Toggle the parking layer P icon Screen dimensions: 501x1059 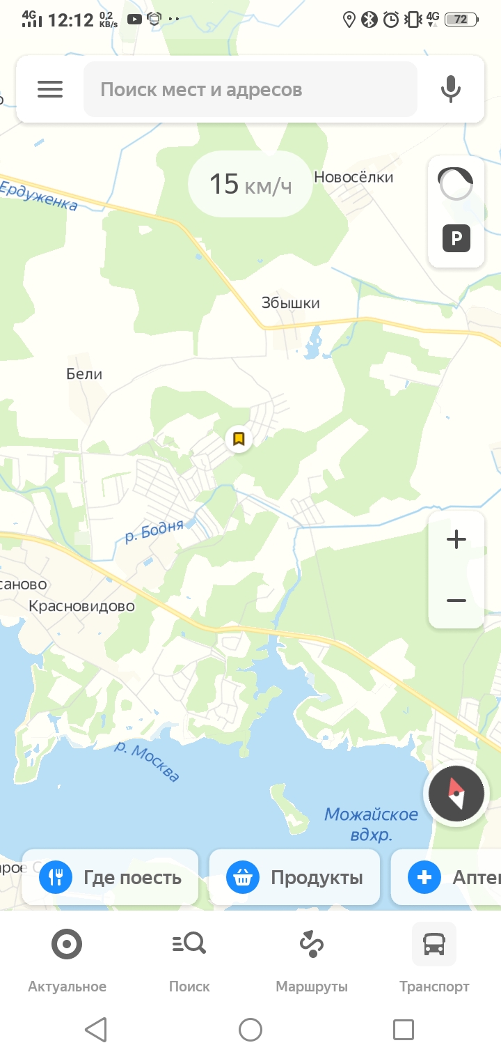point(456,239)
